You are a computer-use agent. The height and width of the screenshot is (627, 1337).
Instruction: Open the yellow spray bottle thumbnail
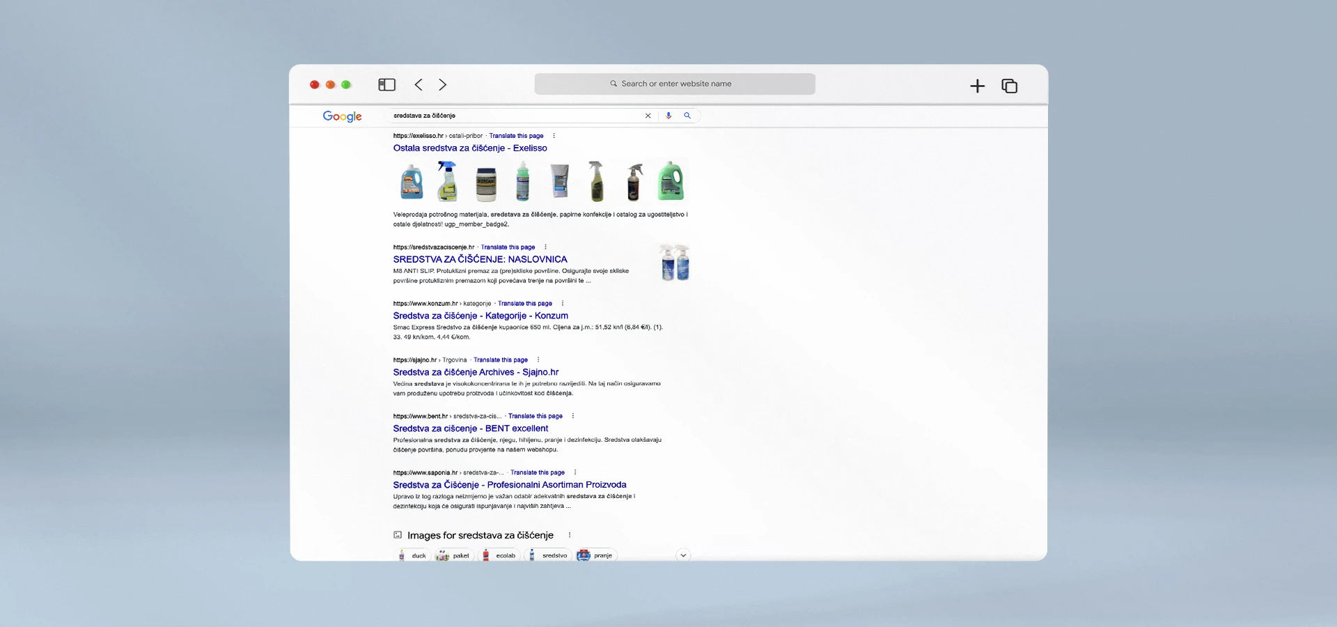(x=447, y=181)
